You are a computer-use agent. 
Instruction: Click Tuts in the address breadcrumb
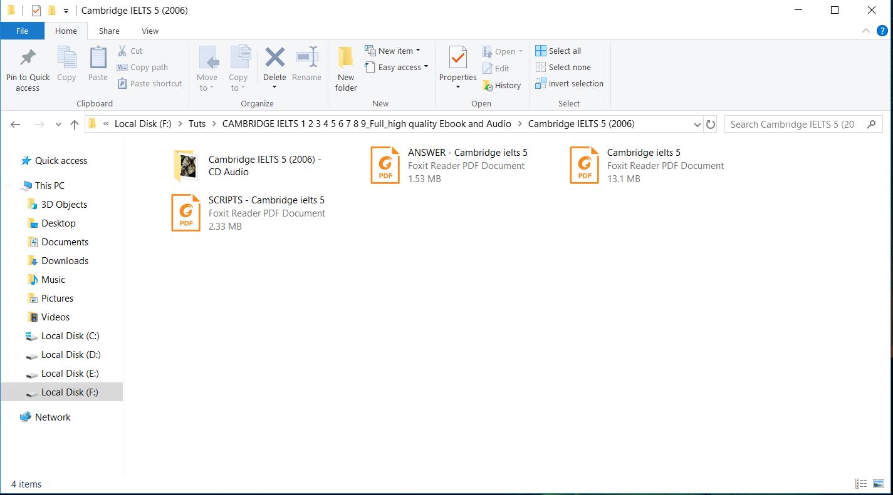(x=197, y=124)
